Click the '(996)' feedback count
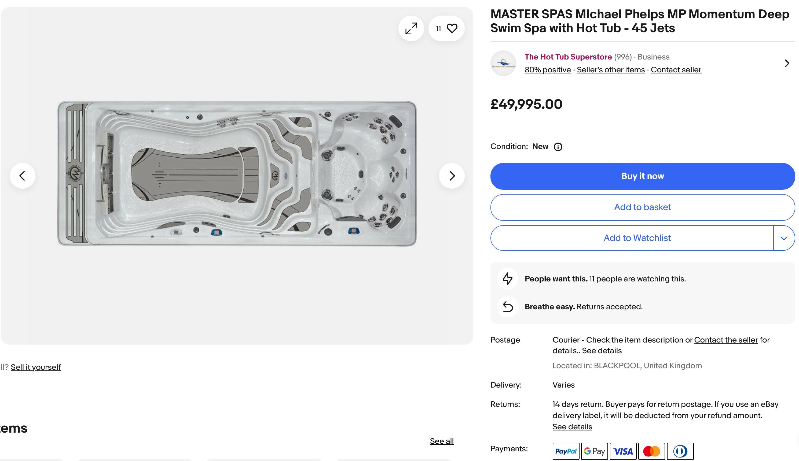 (622, 57)
